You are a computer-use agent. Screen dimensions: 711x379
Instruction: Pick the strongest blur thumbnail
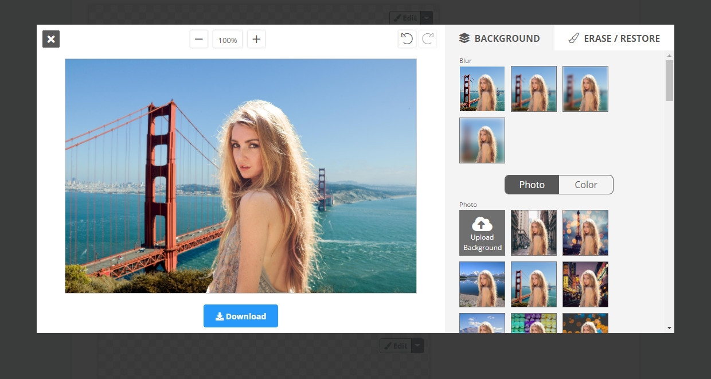(x=482, y=140)
